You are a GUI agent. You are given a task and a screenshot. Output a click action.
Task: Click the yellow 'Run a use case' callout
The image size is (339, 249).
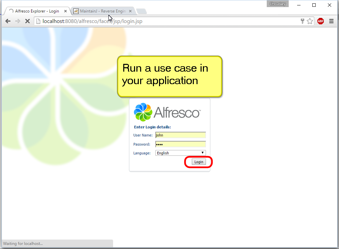[x=169, y=76]
